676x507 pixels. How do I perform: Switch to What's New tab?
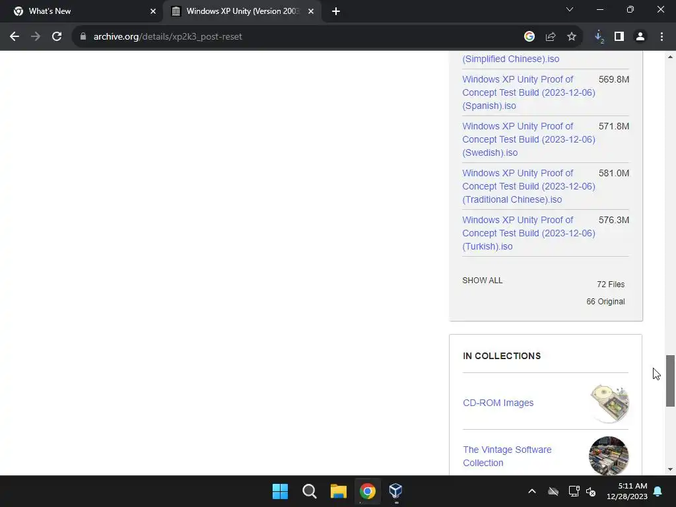tap(81, 11)
